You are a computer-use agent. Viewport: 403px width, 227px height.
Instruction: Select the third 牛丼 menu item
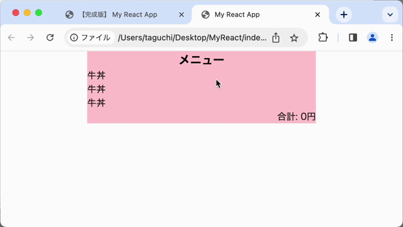click(x=96, y=103)
